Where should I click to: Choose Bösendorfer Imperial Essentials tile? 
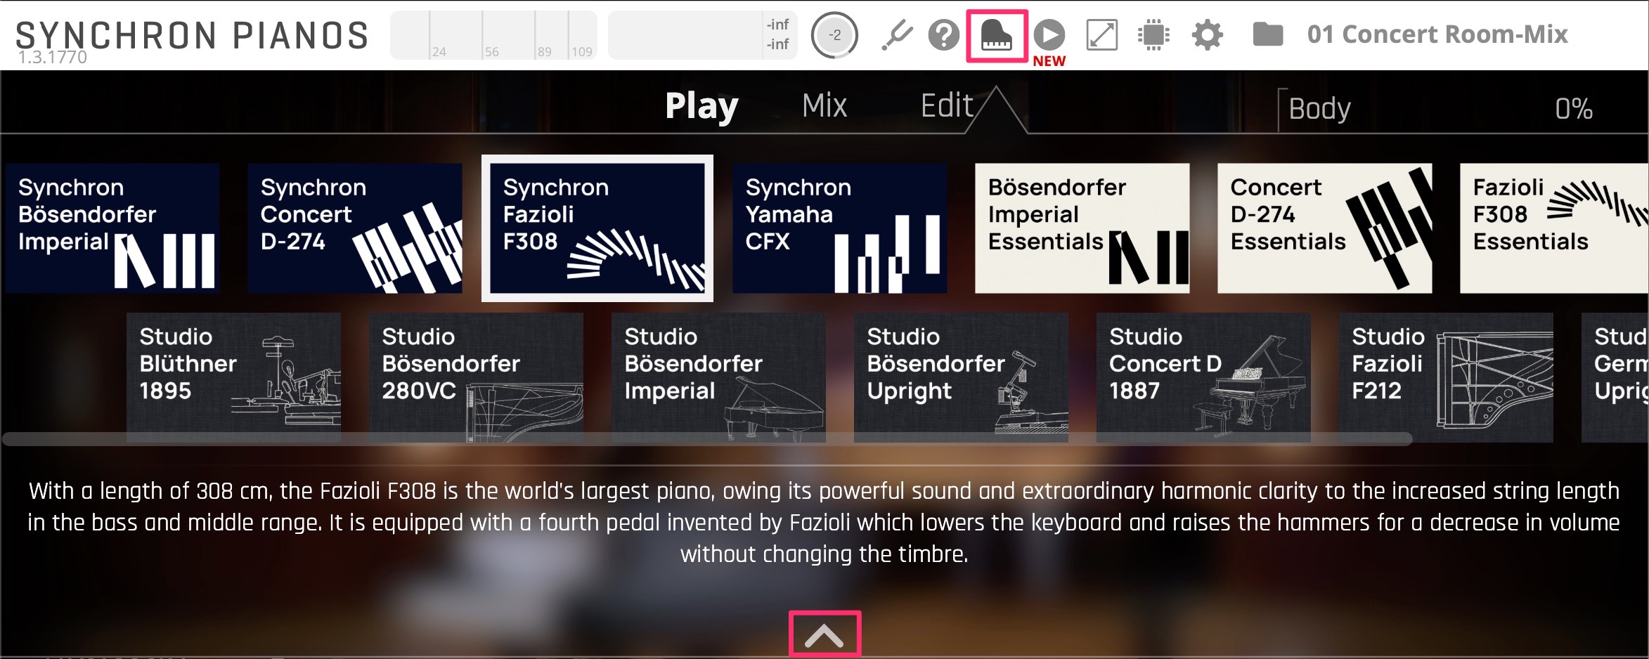click(x=1082, y=228)
